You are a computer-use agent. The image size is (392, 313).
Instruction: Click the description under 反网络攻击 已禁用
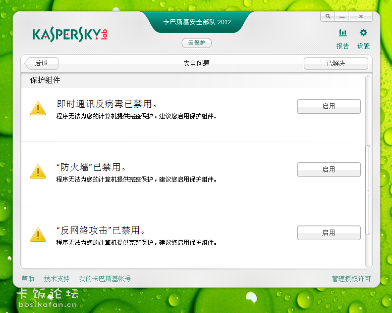[136, 243]
